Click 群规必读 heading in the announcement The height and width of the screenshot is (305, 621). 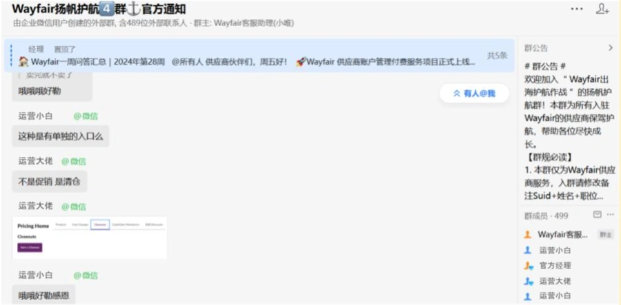pos(549,157)
